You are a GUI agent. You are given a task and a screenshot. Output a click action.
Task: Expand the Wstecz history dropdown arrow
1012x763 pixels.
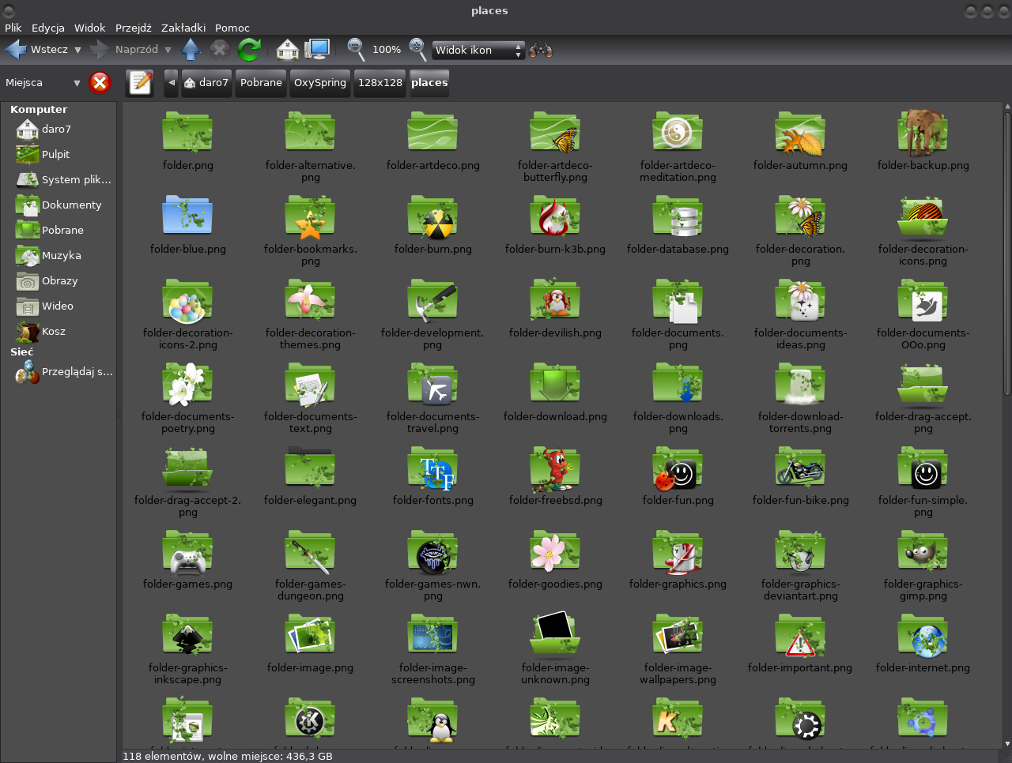coord(77,50)
